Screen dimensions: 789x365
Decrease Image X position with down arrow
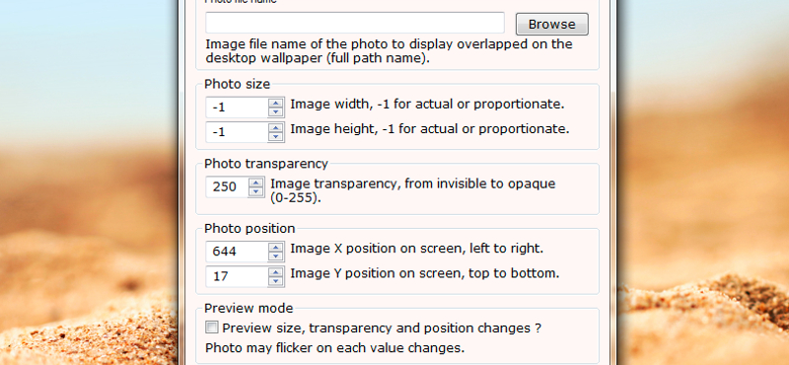pyautogui.click(x=275, y=255)
